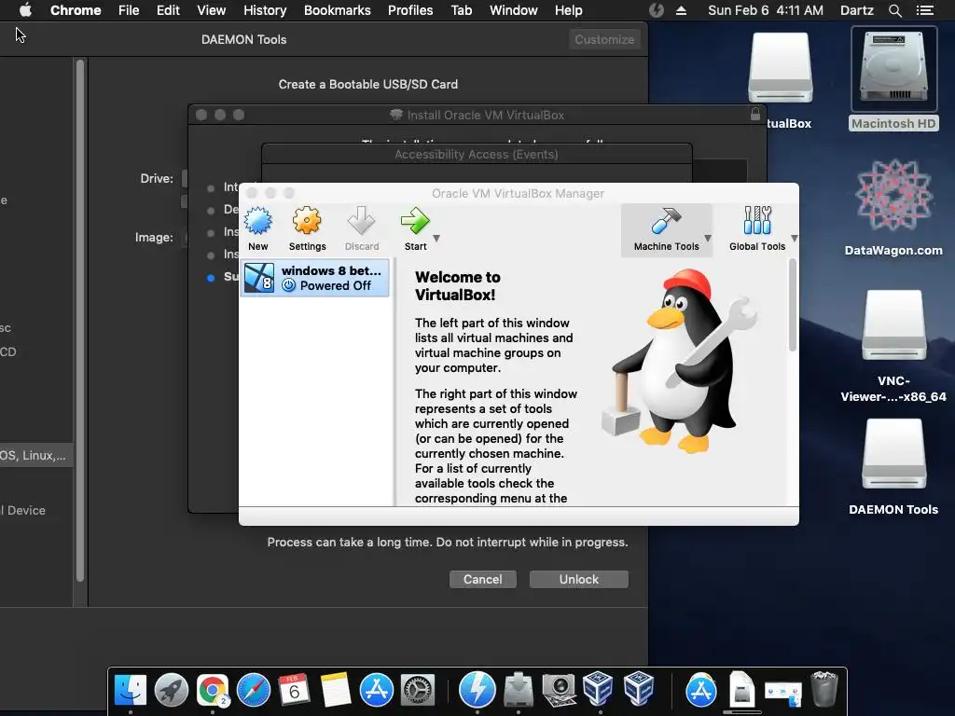This screenshot has height=716, width=955.
Task: Open Notes from the dock
Action: (x=336, y=690)
